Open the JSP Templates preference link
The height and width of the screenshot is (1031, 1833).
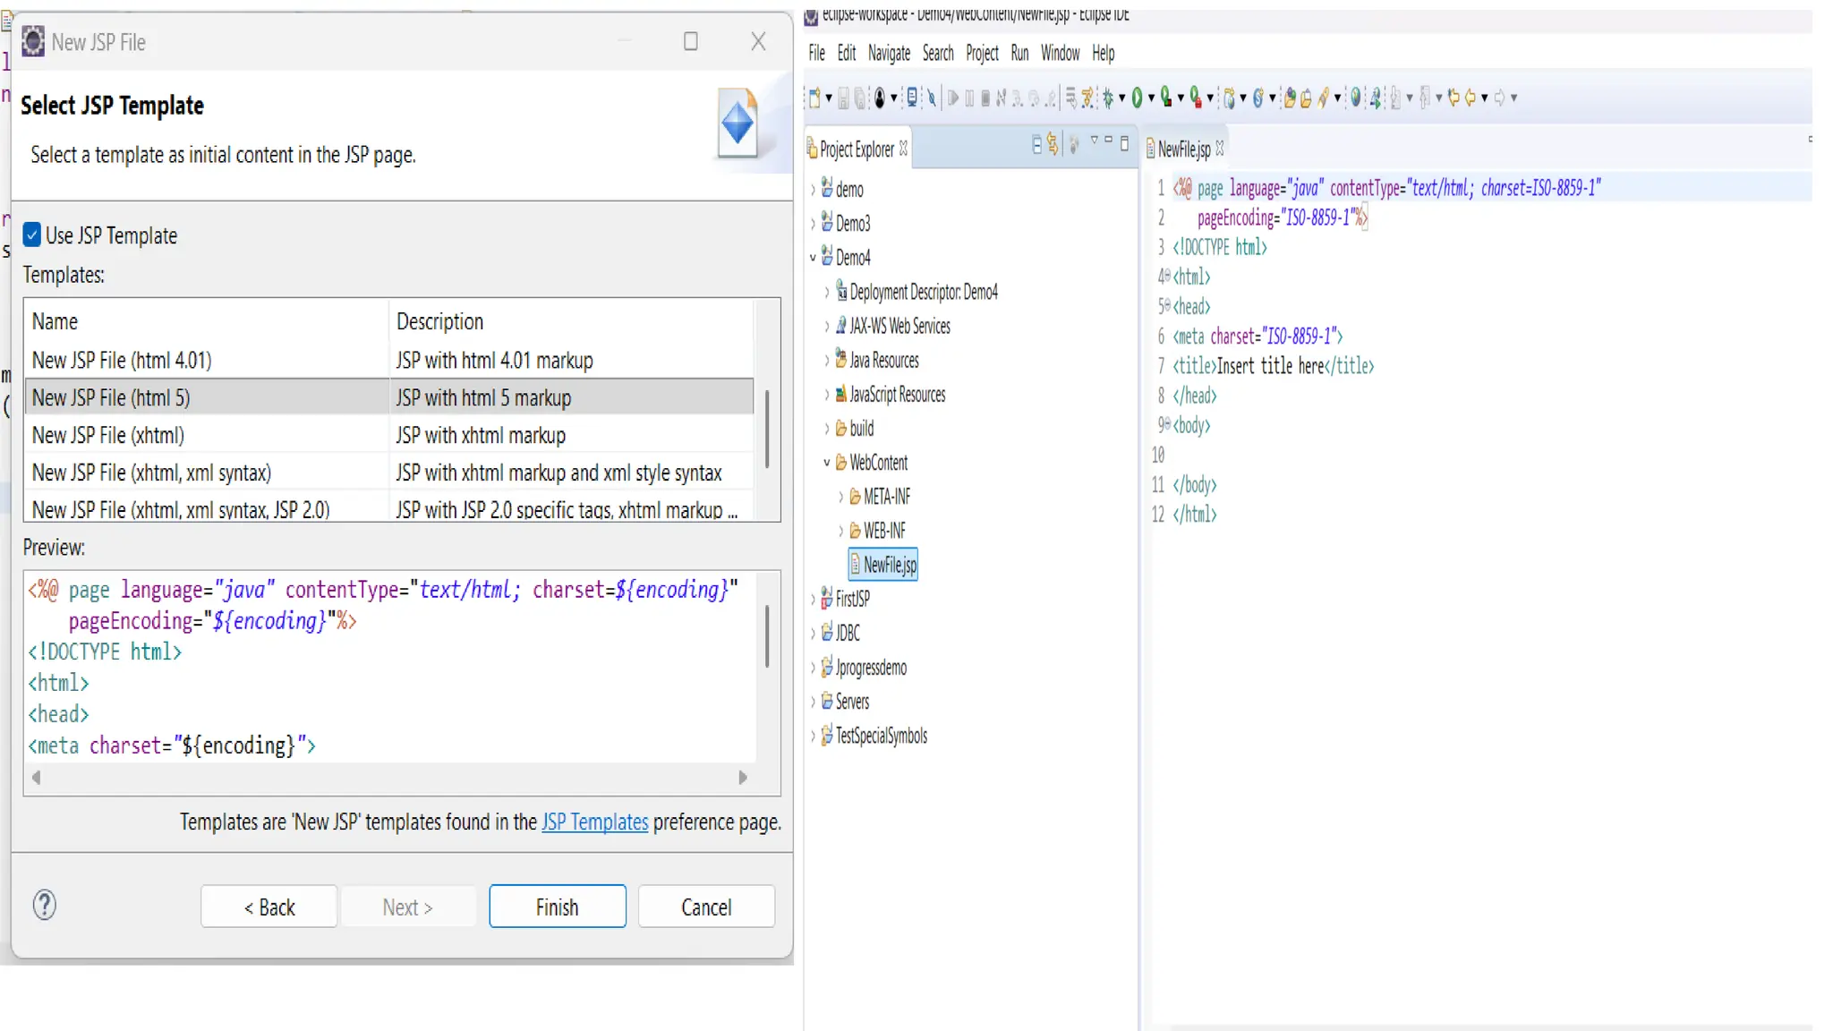coord(594,822)
